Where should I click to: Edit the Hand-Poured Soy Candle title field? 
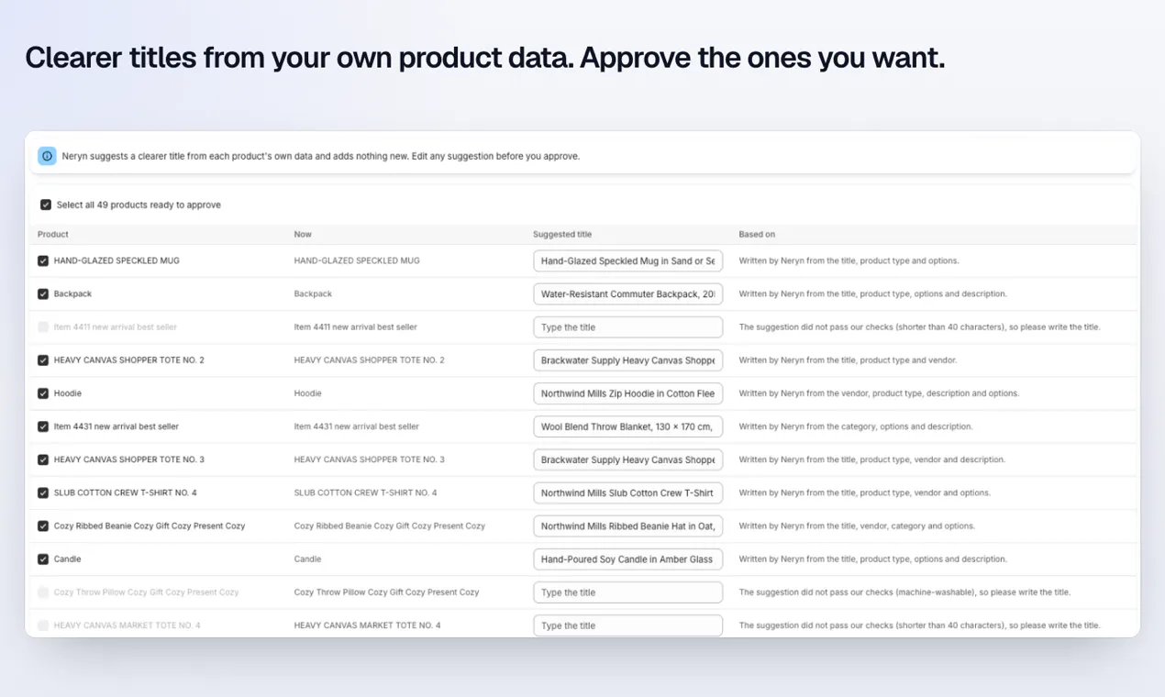[x=628, y=559]
